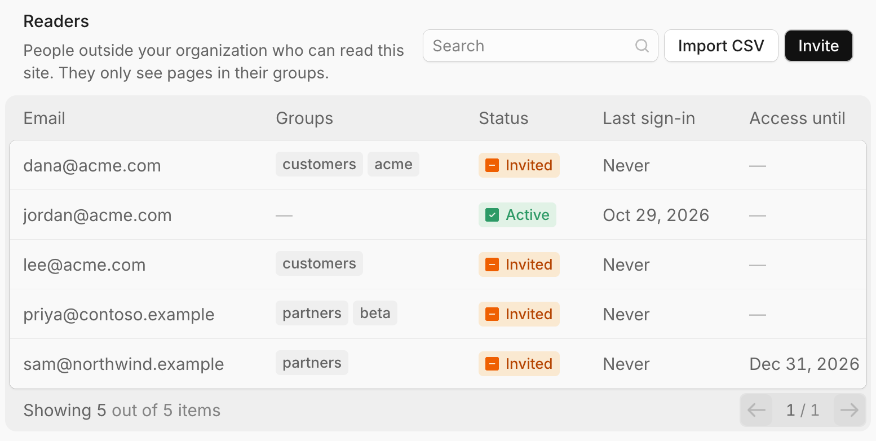Select the beta group tag for priya
876x441 pixels.
pos(375,313)
